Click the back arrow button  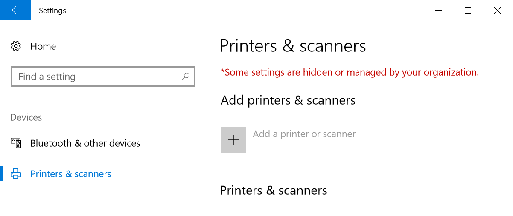tap(16, 10)
